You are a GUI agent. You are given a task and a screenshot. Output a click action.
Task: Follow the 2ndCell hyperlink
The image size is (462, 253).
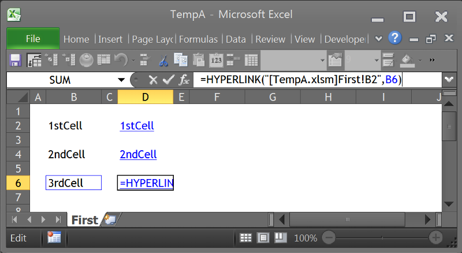(x=138, y=154)
